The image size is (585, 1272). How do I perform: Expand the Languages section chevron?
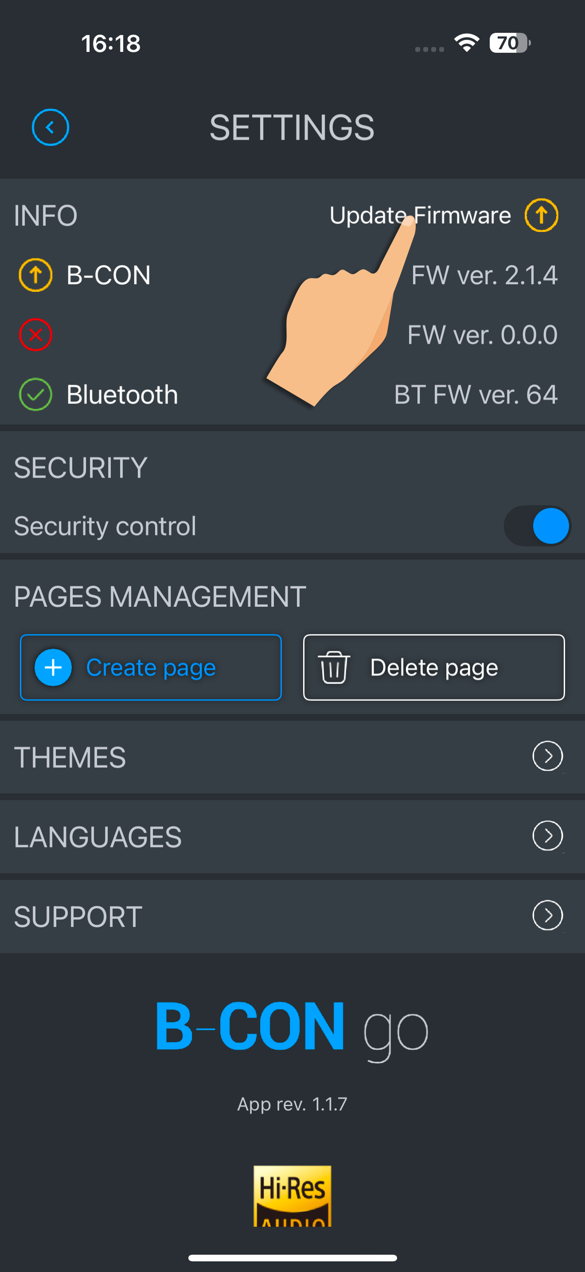(x=547, y=836)
